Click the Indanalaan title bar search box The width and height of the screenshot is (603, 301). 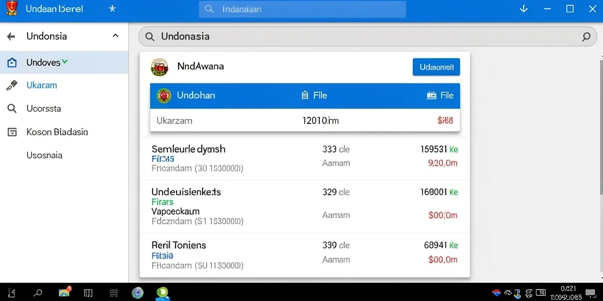[x=302, y=9]
